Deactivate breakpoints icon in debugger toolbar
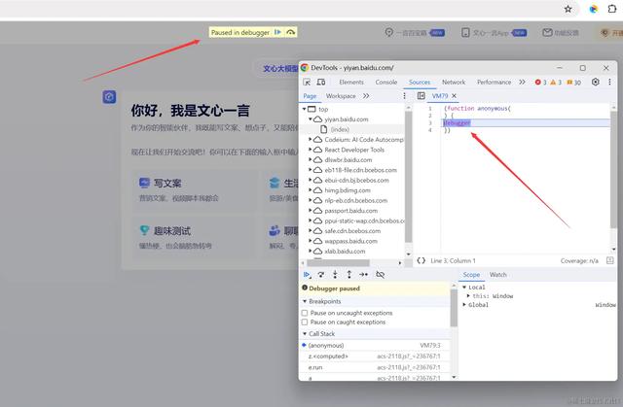 [380, 275]
